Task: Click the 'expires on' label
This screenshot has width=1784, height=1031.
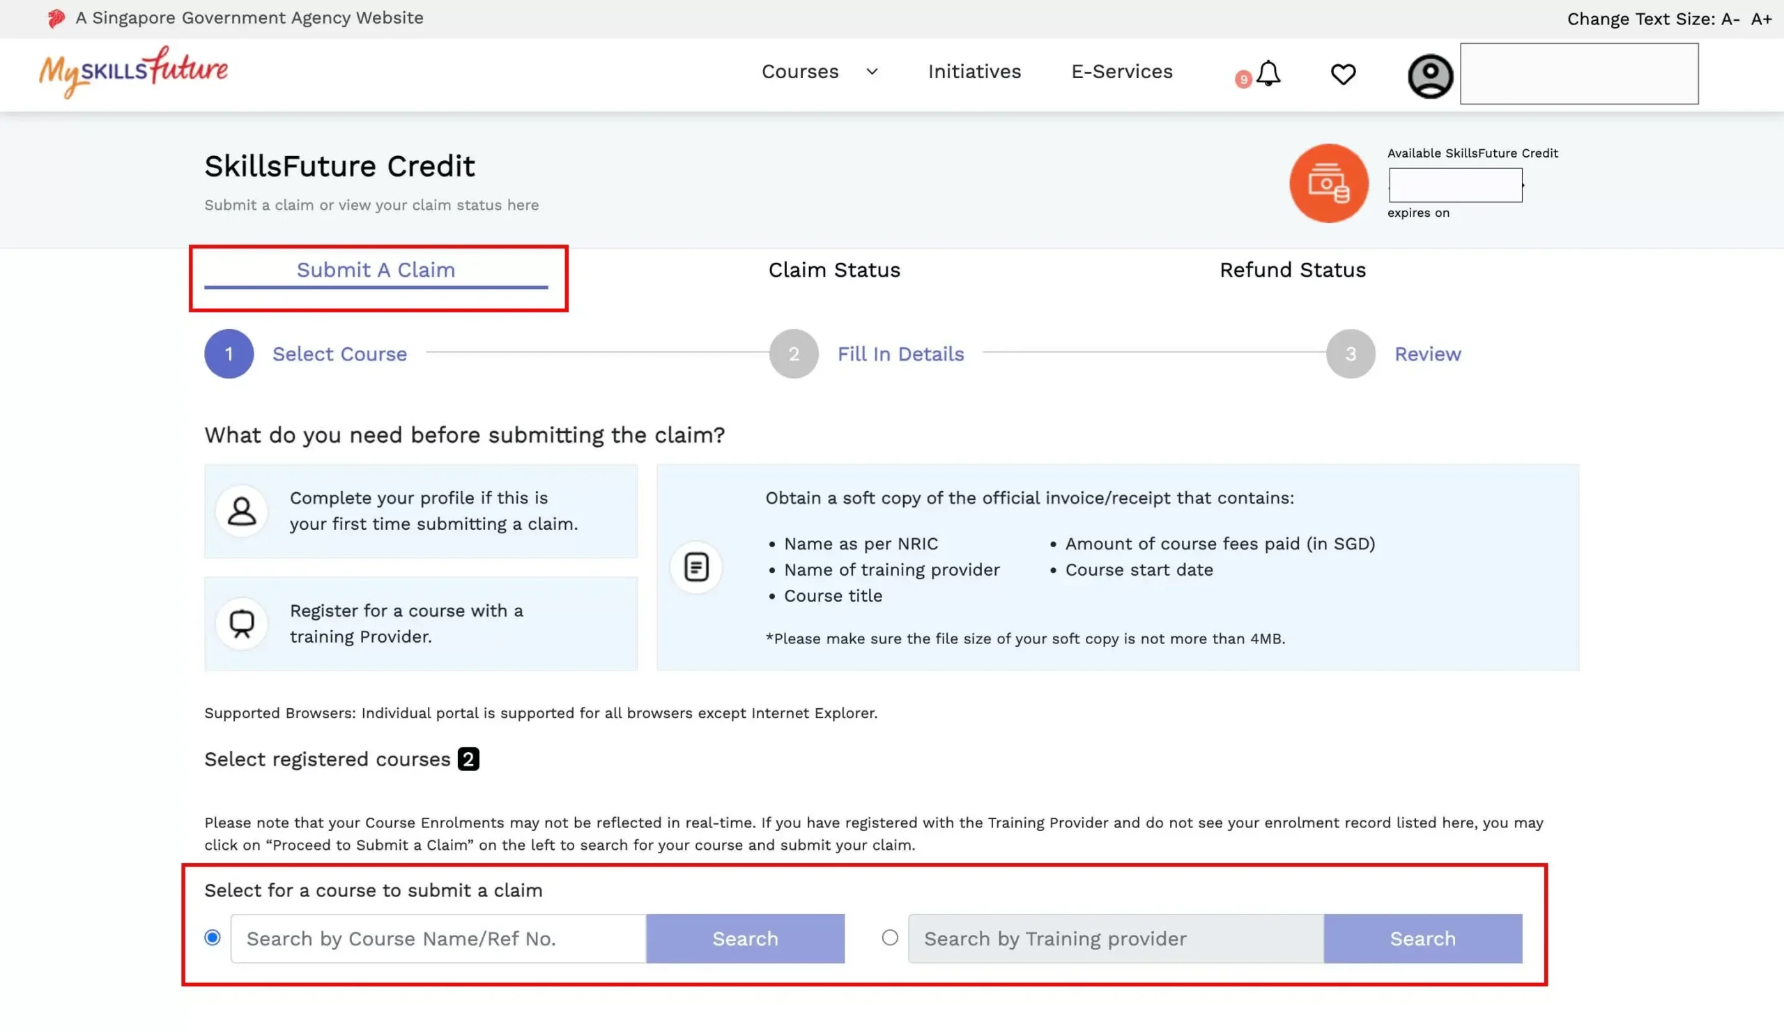Action: coord(1418,213)
